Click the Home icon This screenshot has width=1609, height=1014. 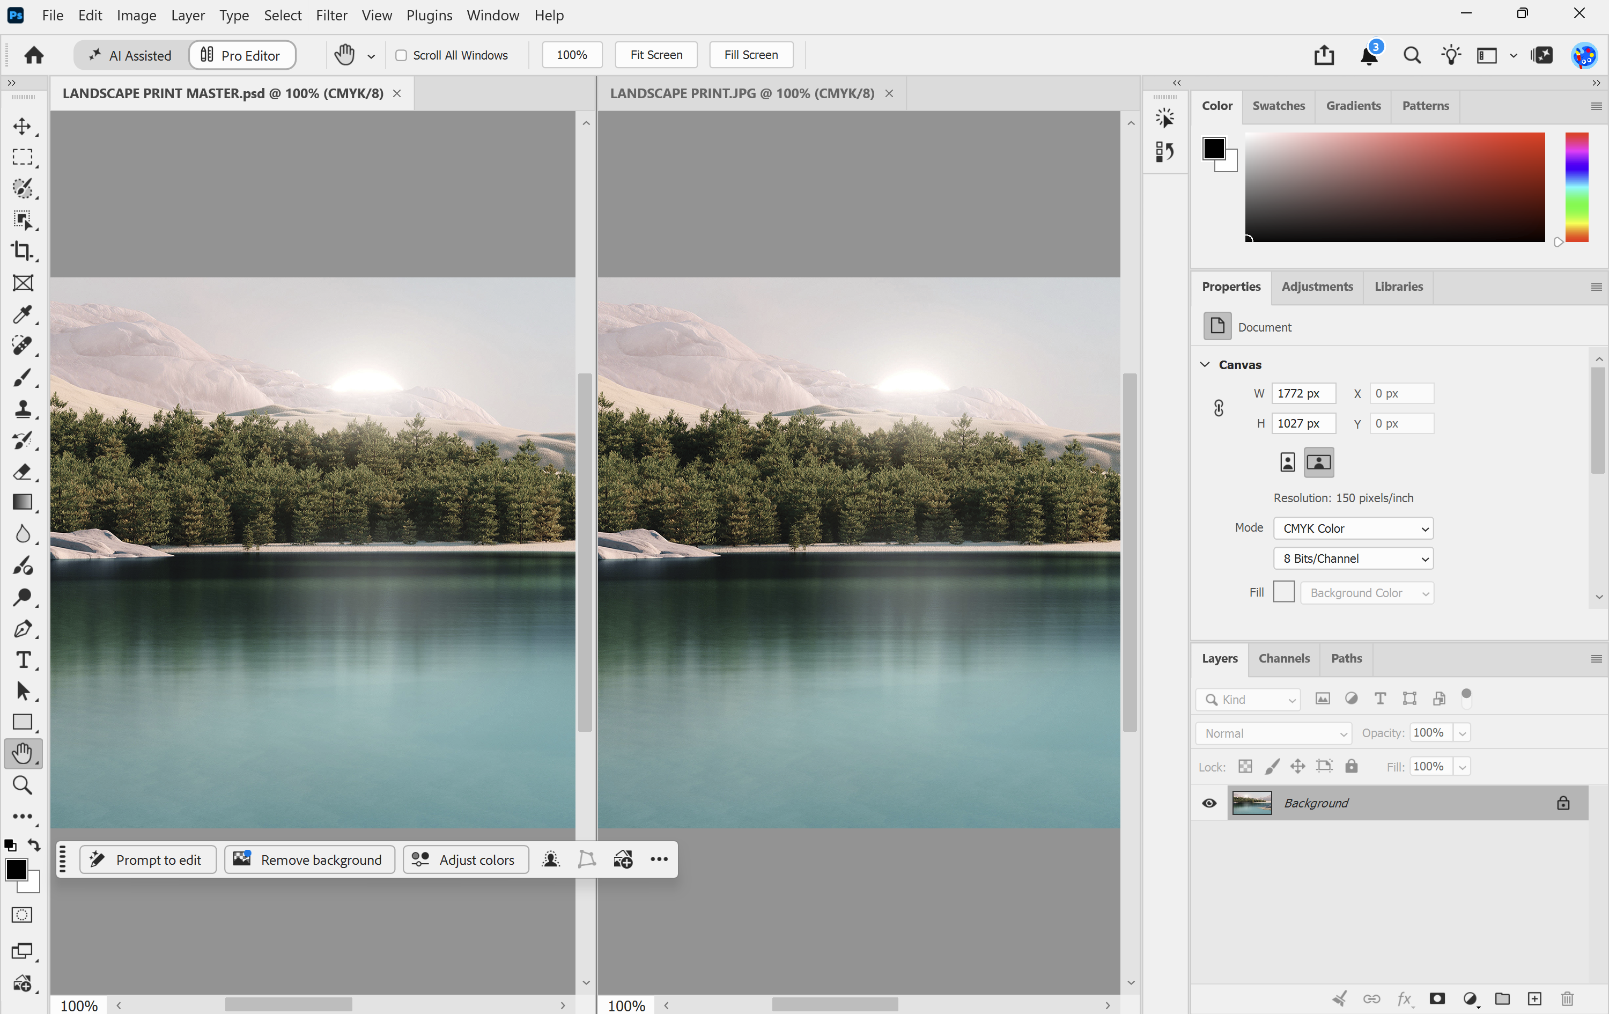pos(34,55)
